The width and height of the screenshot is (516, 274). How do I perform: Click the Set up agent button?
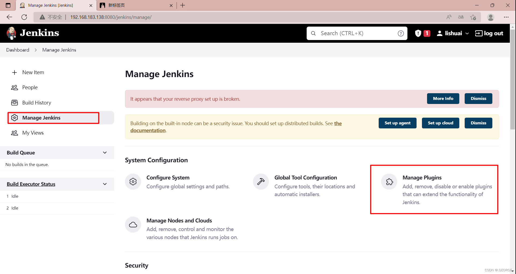(397, 123)
